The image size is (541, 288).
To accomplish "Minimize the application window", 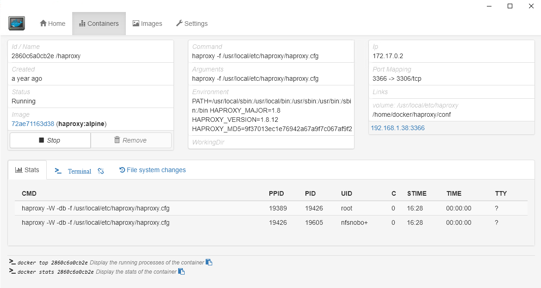I will 489,6.
